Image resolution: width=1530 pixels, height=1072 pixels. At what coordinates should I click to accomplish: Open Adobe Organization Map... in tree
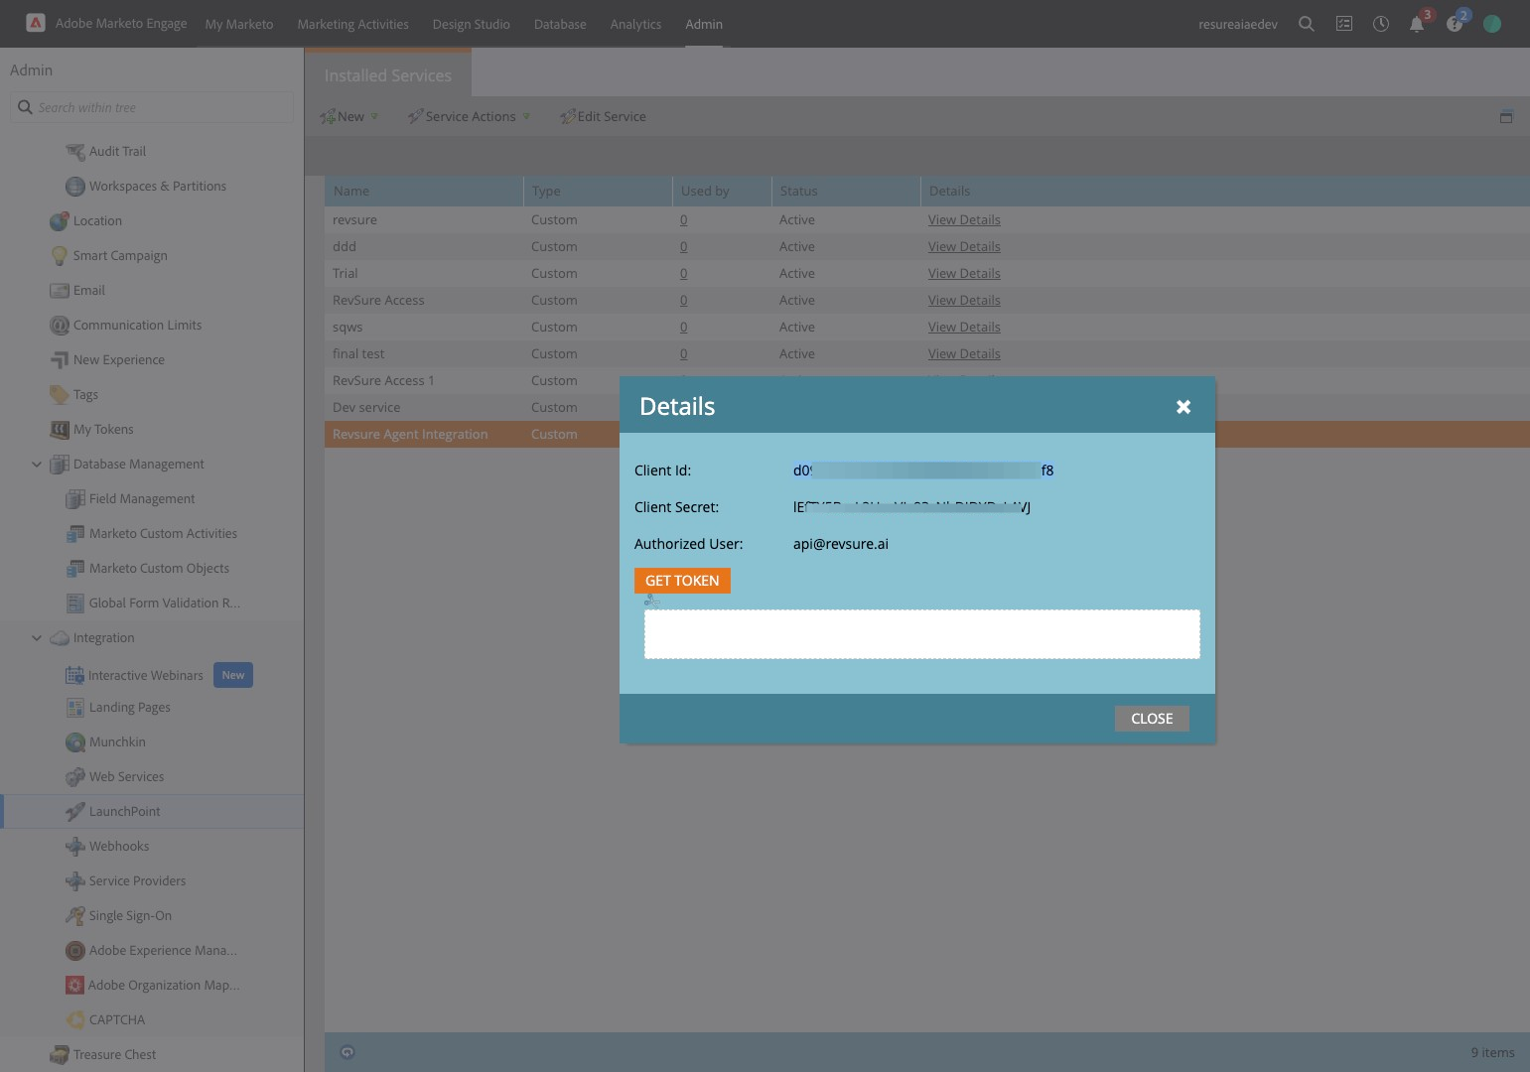[x=164, y=985]
